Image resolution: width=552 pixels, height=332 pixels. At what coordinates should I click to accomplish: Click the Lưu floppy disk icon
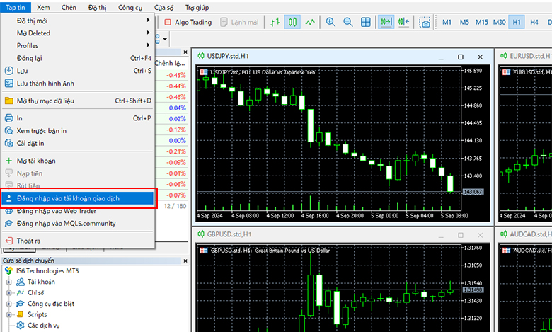coord(8,71)
